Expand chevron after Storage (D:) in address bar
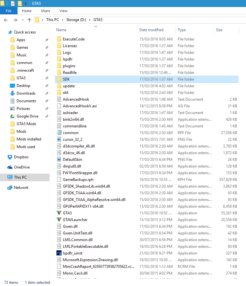 pos(90,20)
